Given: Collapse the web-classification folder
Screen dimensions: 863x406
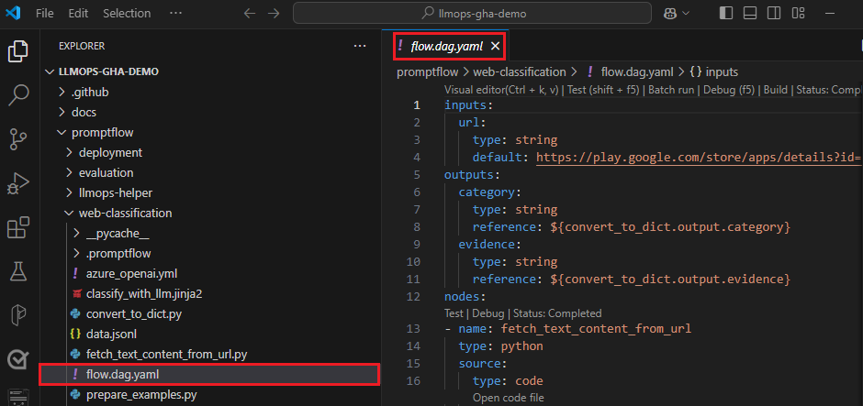Looking at the screenshot, I should click(x=124, y=213).
